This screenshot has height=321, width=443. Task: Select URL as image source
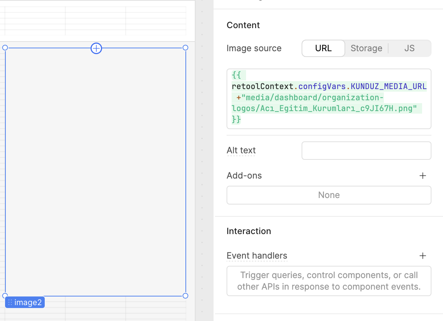coord(323,48)
